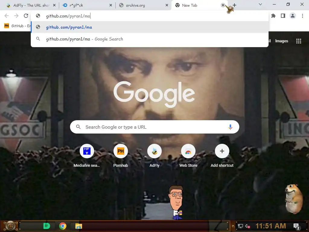Click the Images link
Image resolution: width=309 pixels, height=232 pixels.
click(282, 41)
